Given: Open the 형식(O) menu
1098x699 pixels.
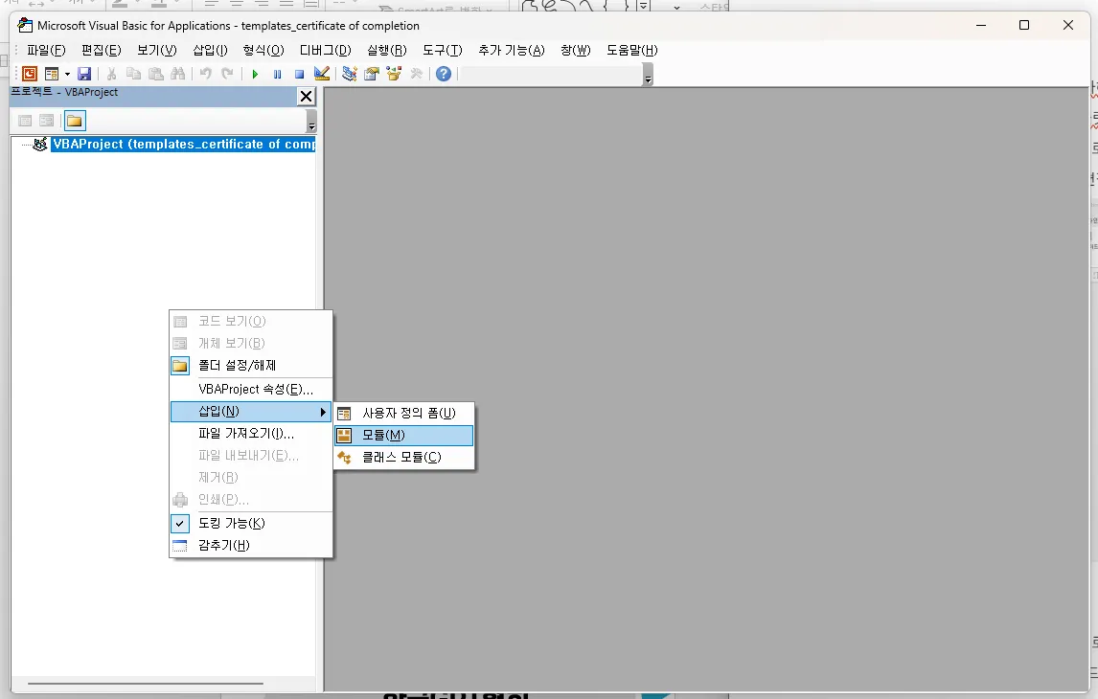Looking at the screenshot, I should (263, 51).
